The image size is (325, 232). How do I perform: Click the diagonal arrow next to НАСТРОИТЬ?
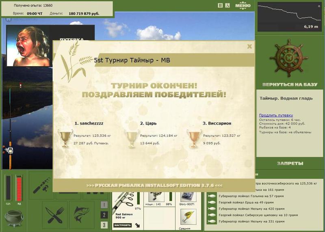(137, 225)
